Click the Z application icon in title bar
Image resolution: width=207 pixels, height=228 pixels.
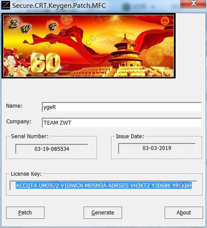6,6
